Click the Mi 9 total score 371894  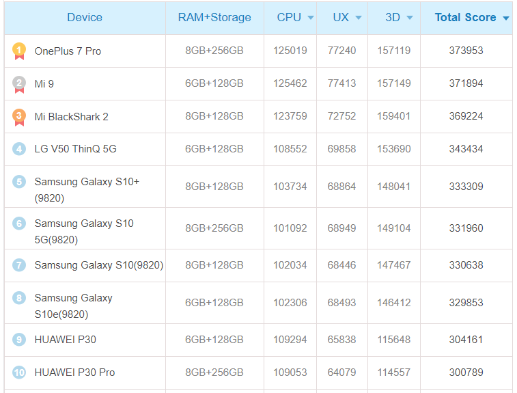coord(466,83)
